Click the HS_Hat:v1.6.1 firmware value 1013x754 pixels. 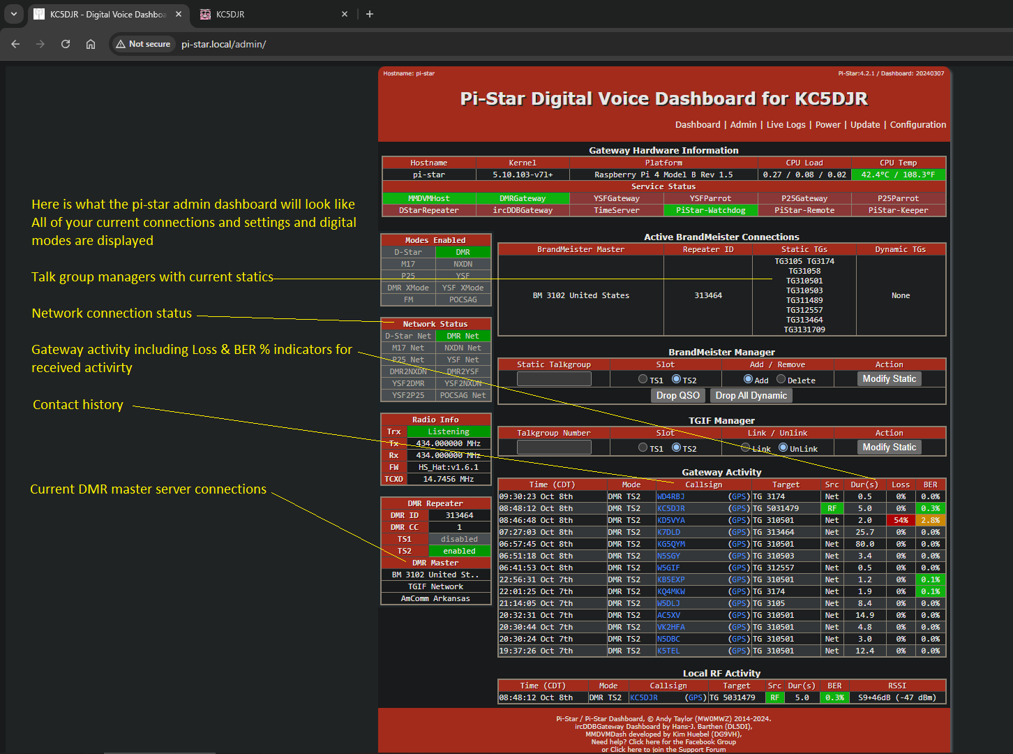pos(449,468)
